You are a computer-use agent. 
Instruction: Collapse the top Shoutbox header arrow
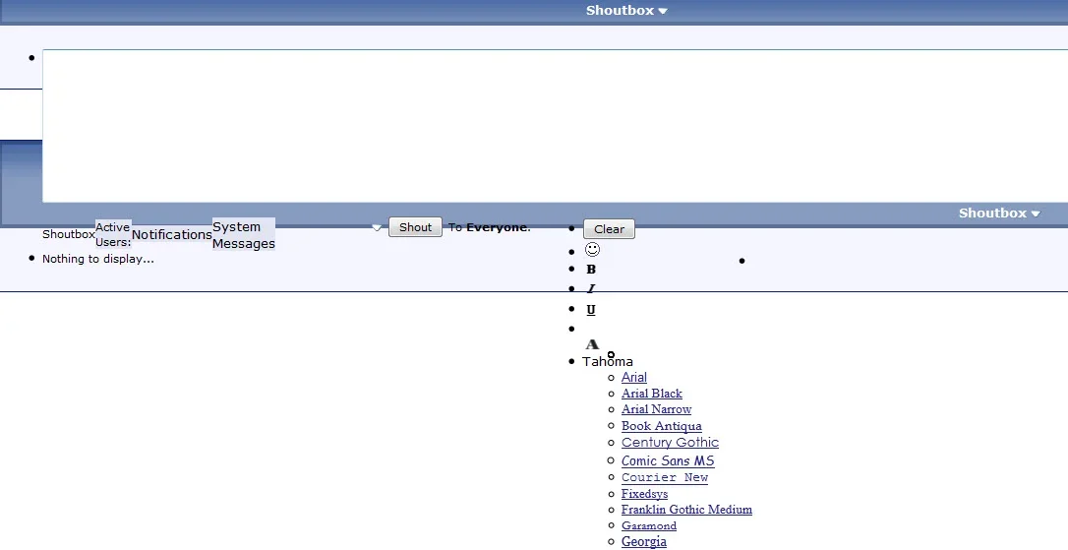click(663, 11)
